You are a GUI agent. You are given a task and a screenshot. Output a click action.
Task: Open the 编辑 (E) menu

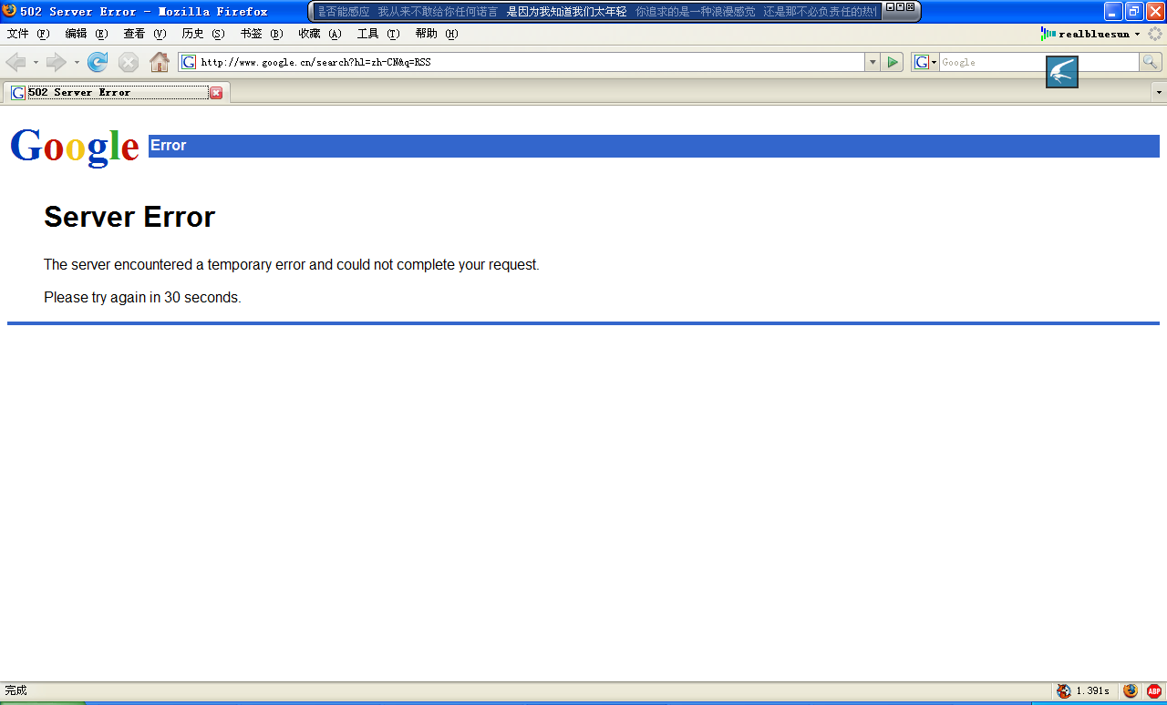(x=87, y=34)
